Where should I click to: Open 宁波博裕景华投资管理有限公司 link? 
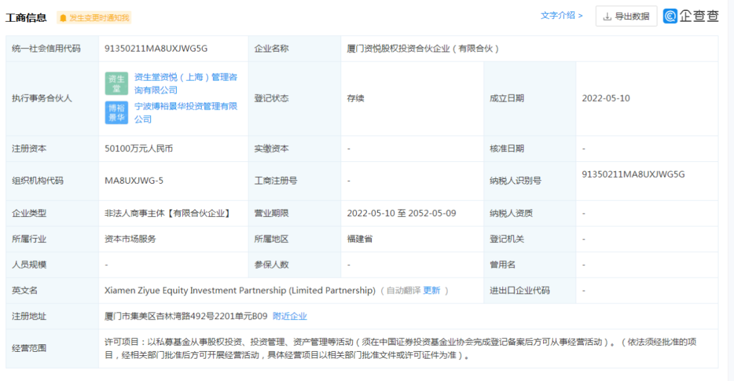[186, 112]
